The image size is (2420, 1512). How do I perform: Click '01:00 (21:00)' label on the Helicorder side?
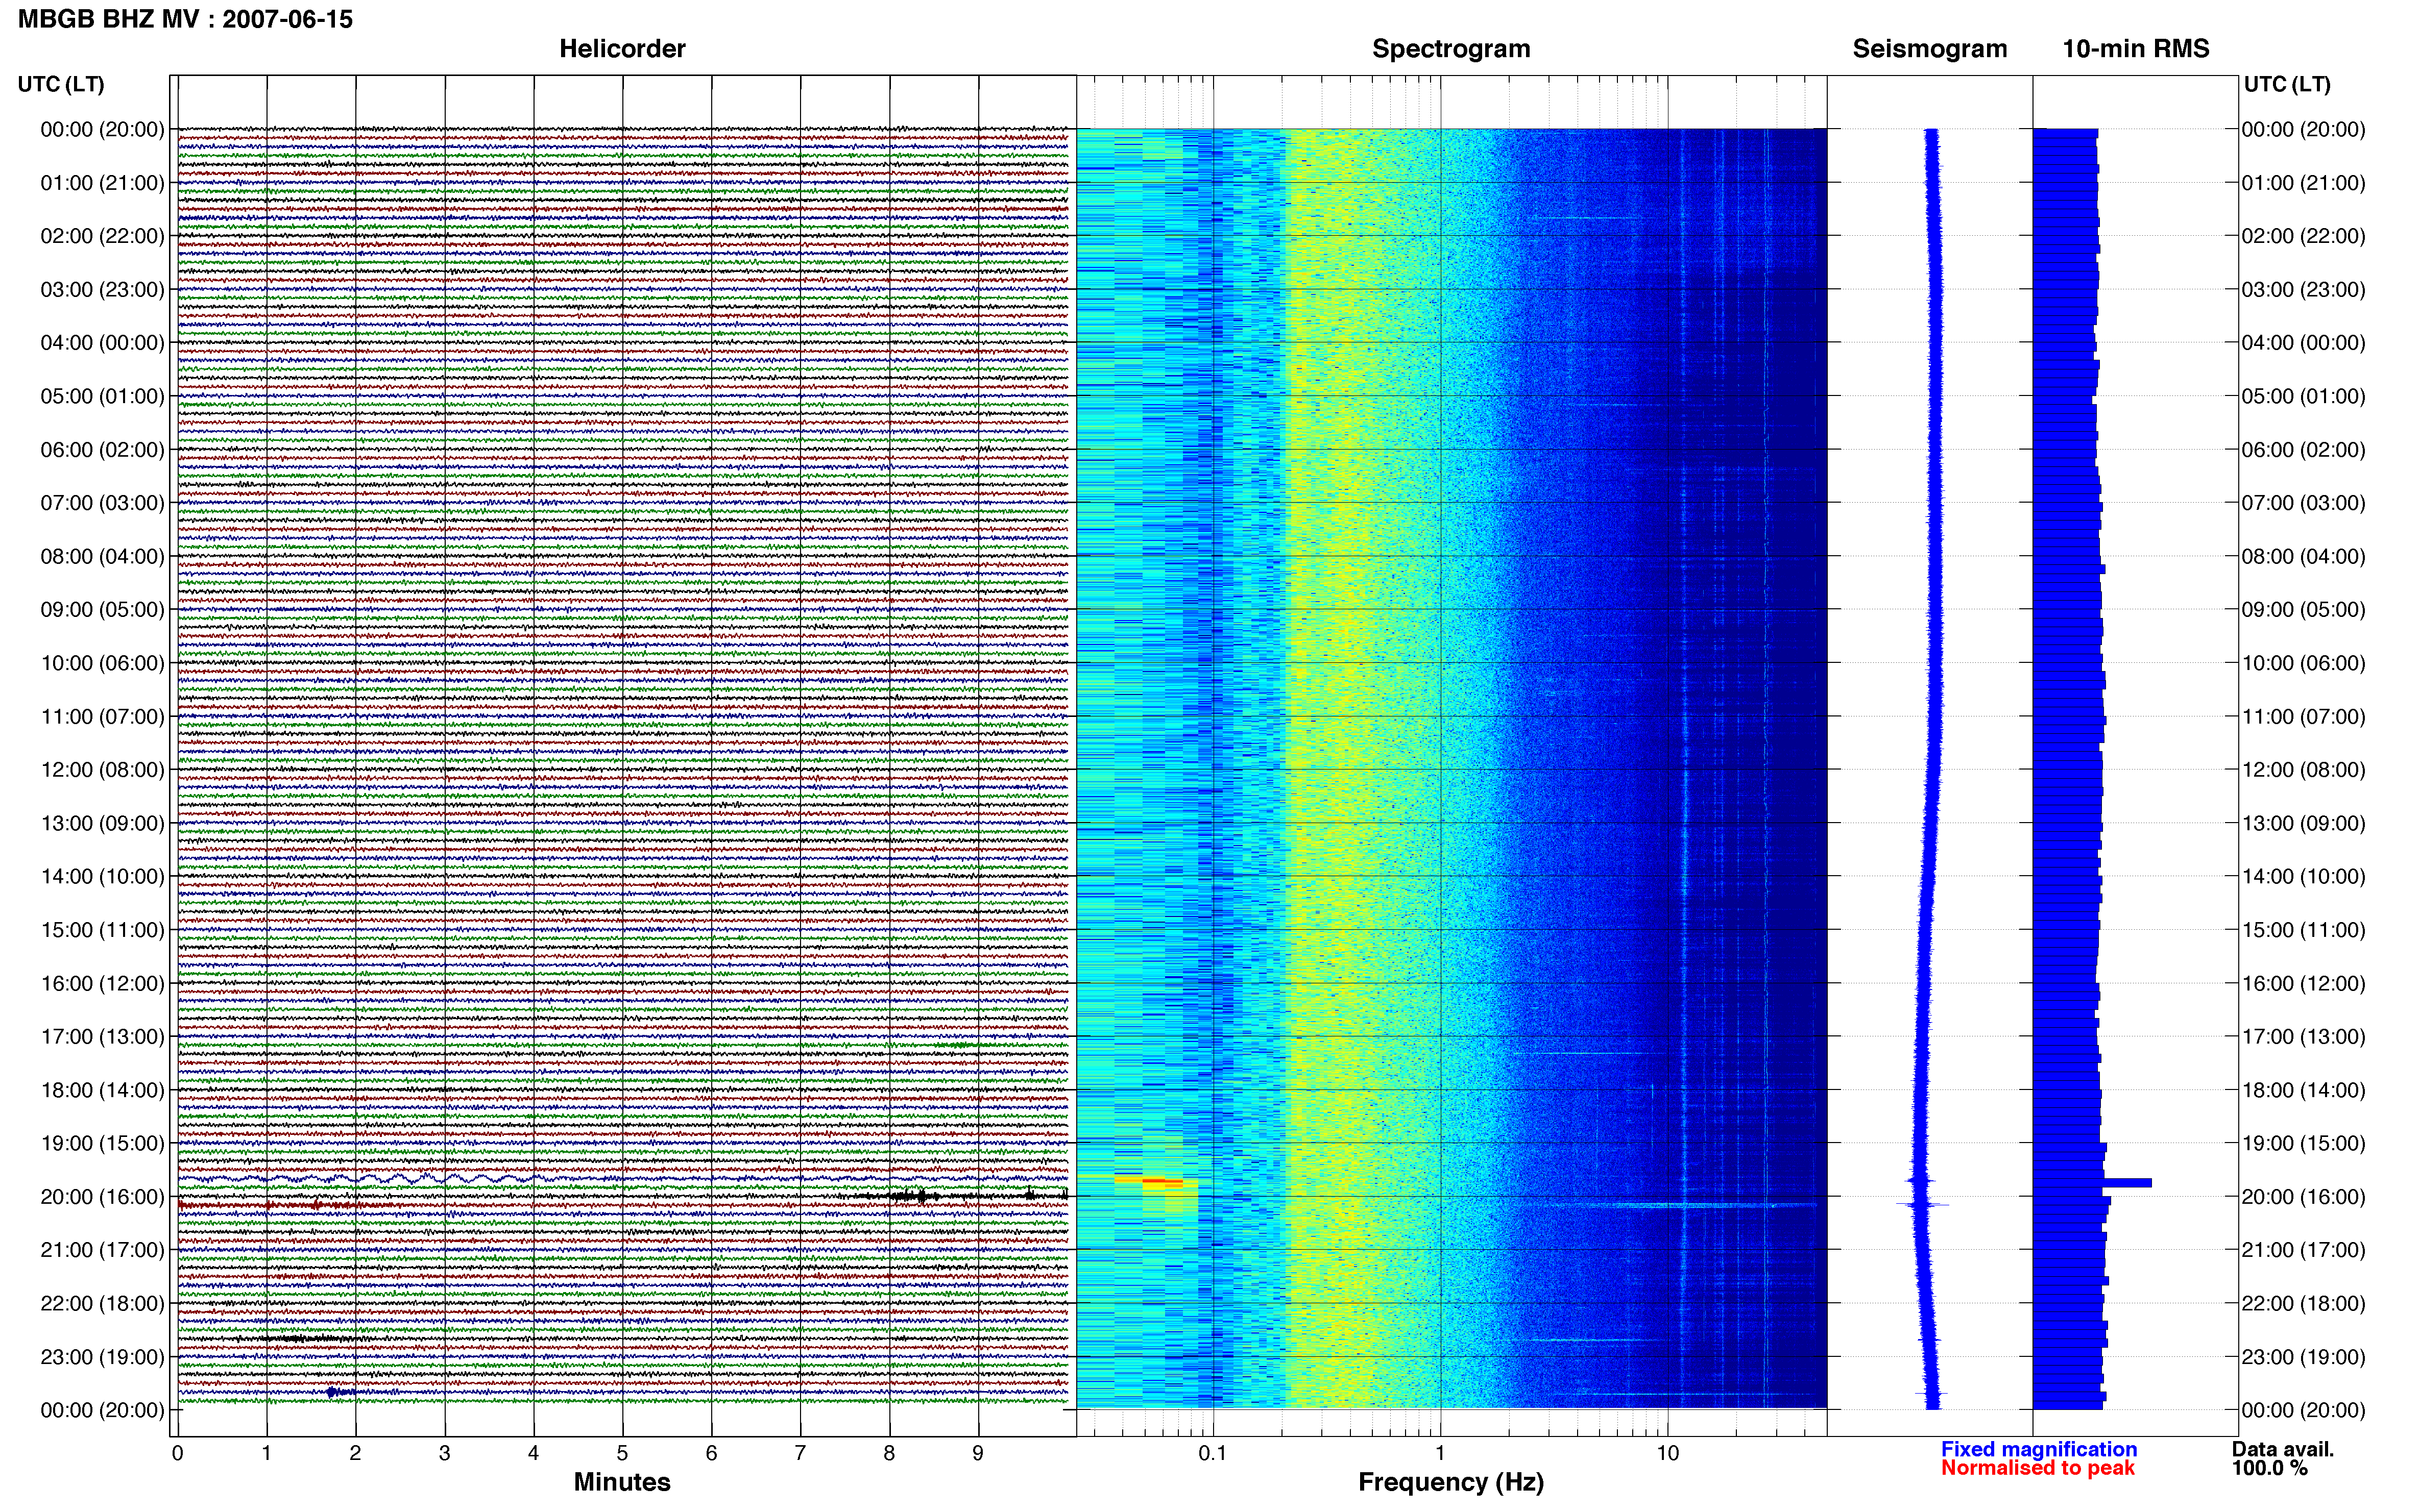(102, 183)
